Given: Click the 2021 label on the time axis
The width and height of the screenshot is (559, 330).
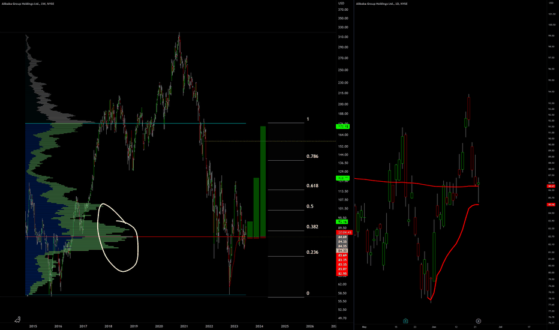Looking at the screenshot, I should [184, 326].
